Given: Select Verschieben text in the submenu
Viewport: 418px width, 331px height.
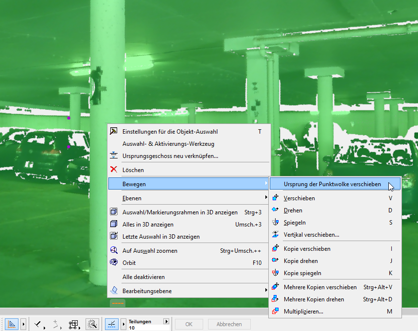Looking at the screenshot, I should (299, 198).
